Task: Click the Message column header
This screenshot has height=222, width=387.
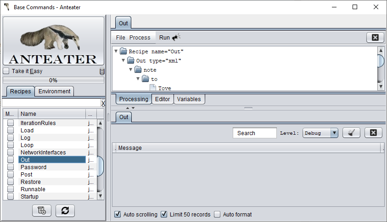Action: pos(248,148)
